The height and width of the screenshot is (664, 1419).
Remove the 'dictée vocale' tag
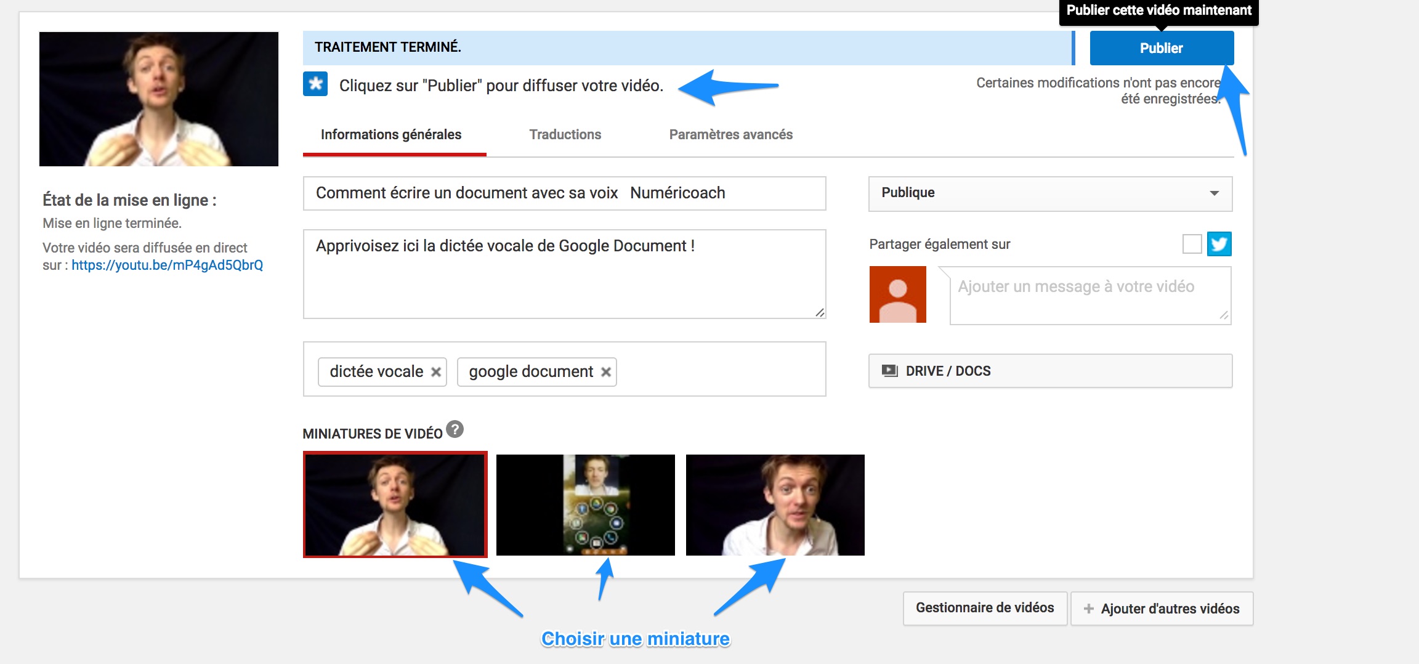pyautogui.click(x=436, y=372)
